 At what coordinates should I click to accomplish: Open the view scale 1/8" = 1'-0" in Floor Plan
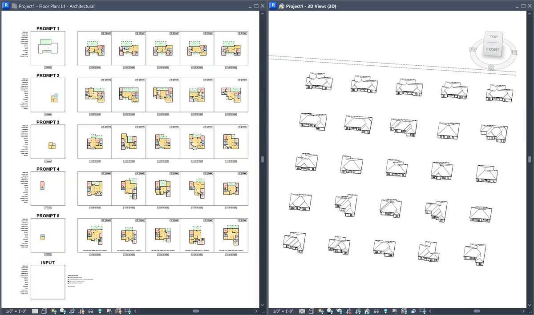[x=16, y=311]
